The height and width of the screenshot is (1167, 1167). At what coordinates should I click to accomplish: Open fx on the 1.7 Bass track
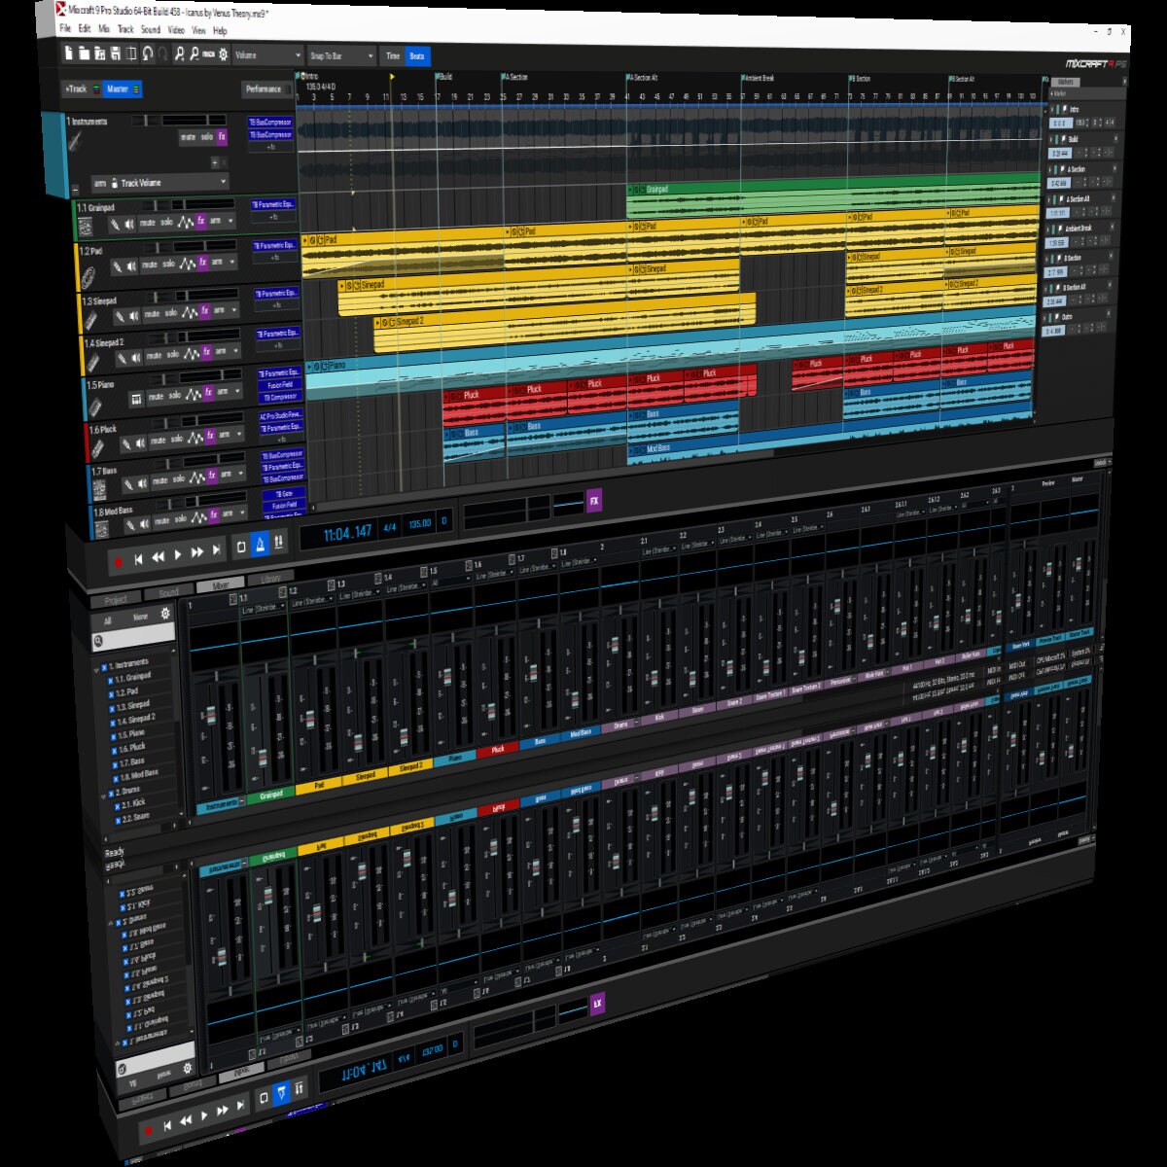(212, 477)
